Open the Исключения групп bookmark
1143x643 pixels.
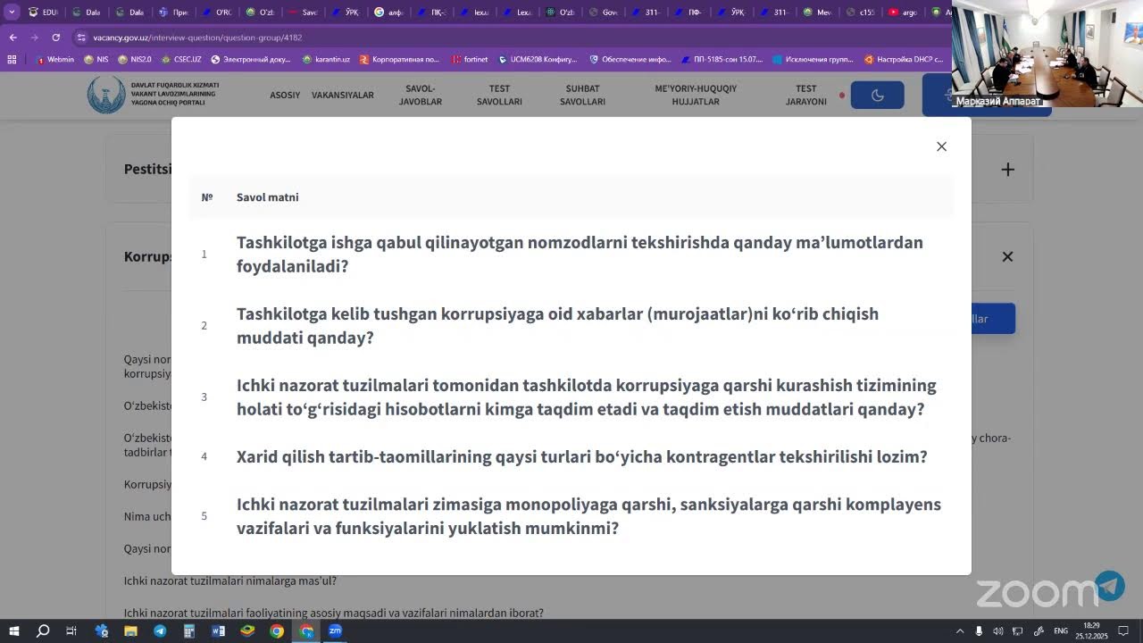[813, 59]
